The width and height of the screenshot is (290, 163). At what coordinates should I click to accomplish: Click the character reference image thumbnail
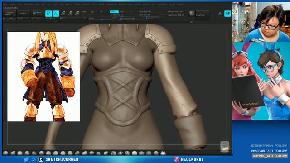click(43, 77)
